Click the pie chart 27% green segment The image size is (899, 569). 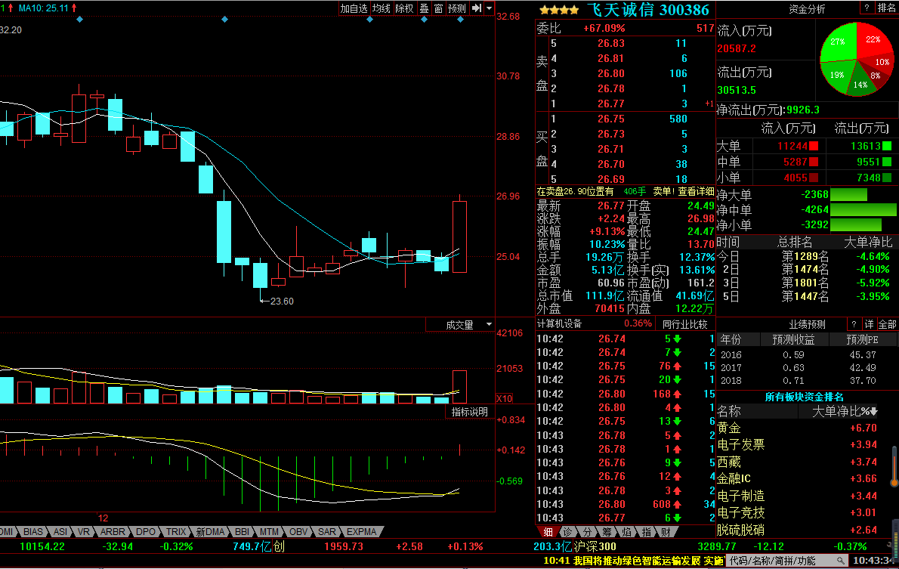pyautogui.click(x=836, y=43)
